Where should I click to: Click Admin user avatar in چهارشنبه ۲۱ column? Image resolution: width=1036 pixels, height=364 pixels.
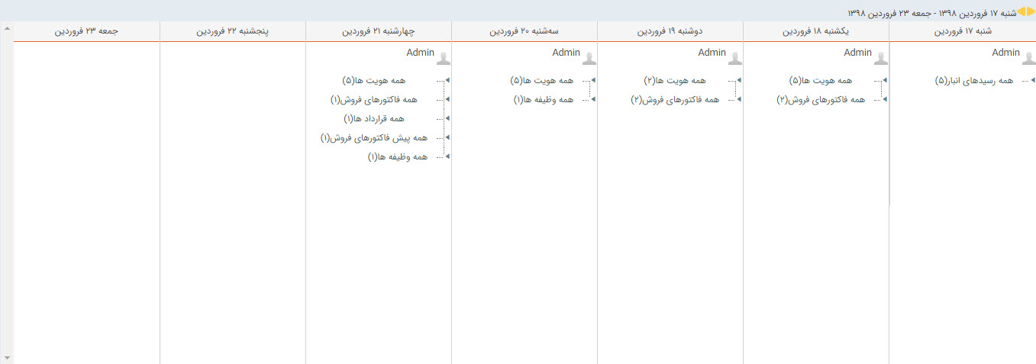tap(443, 57)
